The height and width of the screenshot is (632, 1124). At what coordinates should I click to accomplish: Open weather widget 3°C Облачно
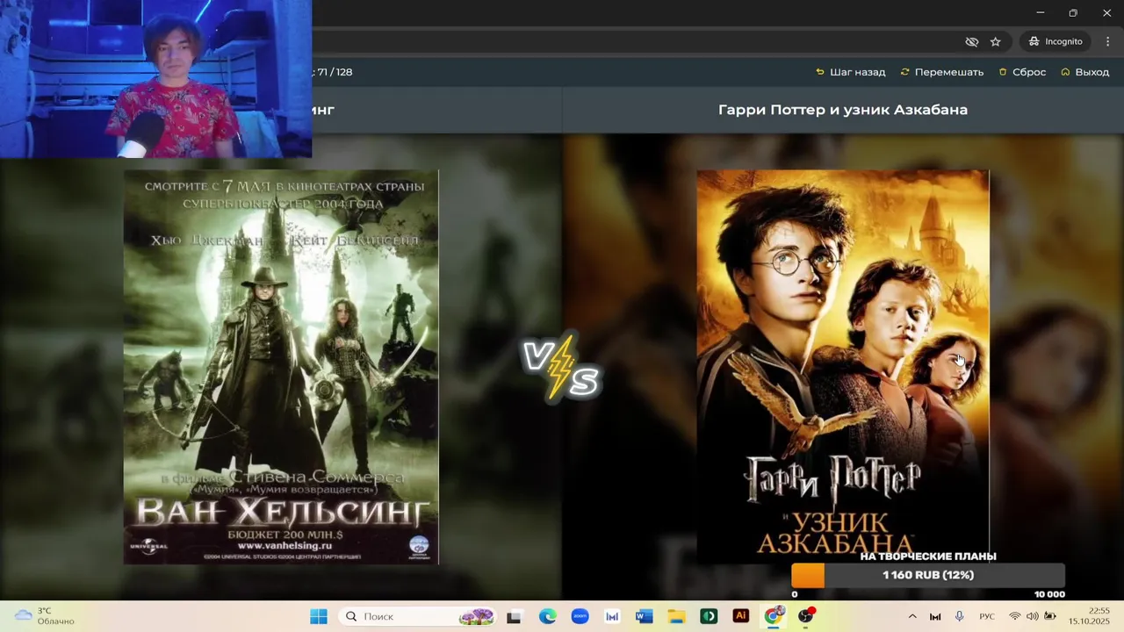[44, 616]
